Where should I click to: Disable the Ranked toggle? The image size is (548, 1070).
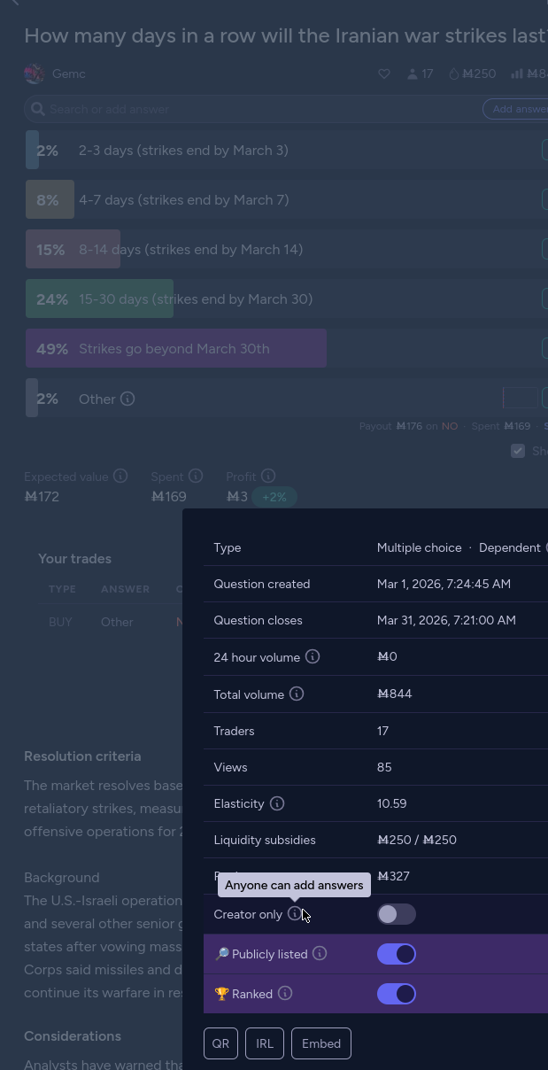[396, 994]
